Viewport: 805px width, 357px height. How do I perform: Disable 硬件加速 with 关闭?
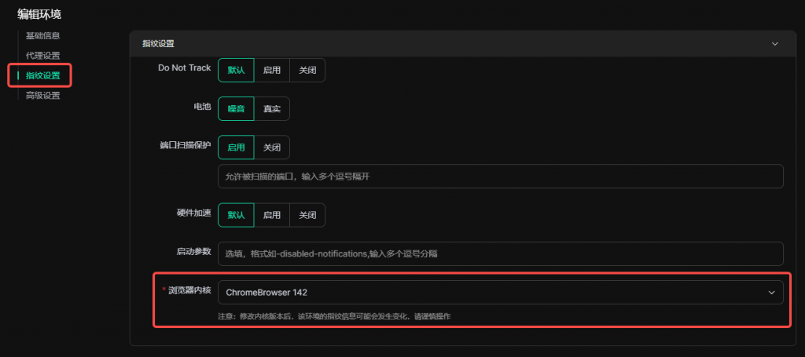tap(307, 215)
